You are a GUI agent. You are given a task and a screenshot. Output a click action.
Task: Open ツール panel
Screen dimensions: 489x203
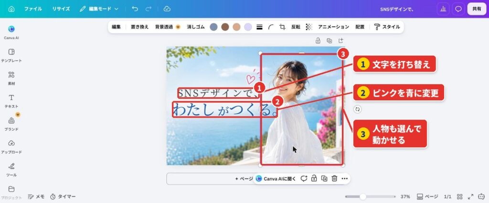click(11, 170)
